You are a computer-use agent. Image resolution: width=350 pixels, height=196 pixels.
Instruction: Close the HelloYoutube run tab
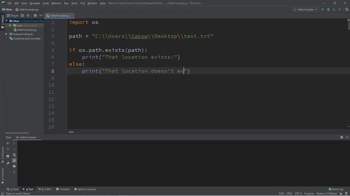click(x=38, y=138)
